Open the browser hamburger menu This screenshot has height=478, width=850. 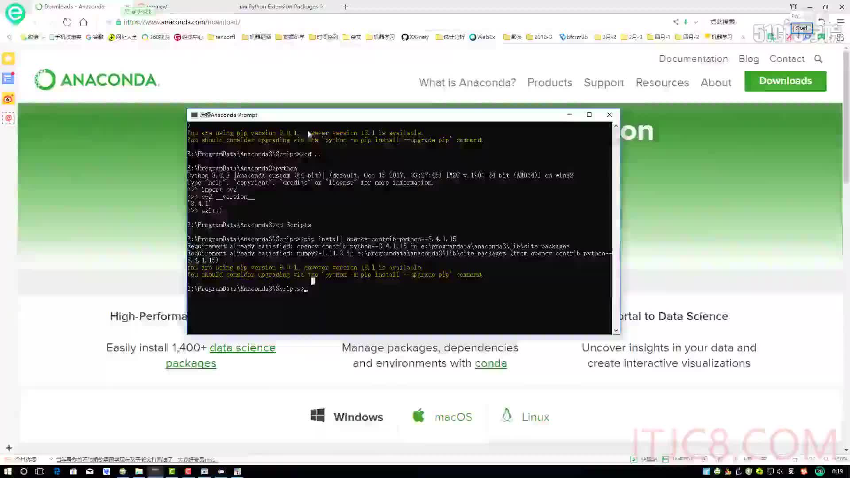coord(841,22)
